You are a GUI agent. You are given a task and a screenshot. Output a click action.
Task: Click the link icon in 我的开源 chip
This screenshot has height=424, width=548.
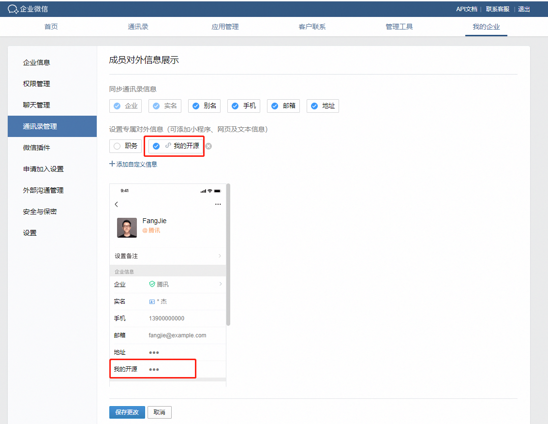pyautogui.click(x=168, y=146)
